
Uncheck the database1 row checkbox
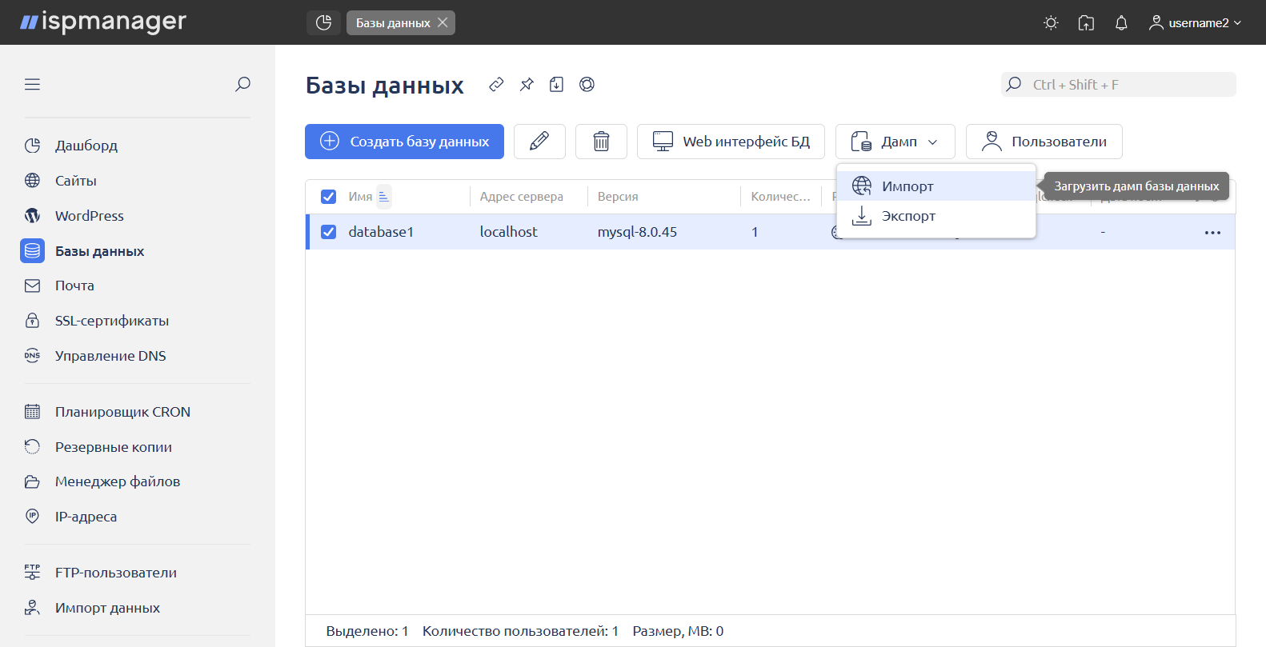[328, 232]
